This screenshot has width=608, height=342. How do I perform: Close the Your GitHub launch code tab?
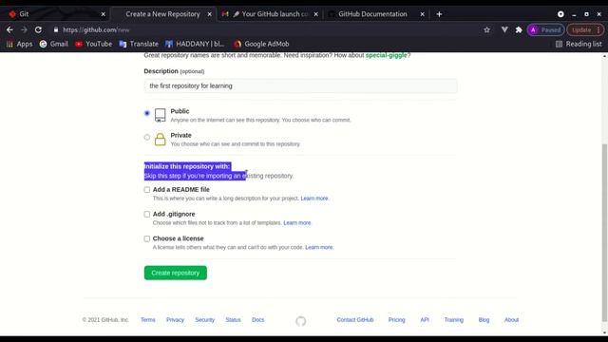(315, 14)
